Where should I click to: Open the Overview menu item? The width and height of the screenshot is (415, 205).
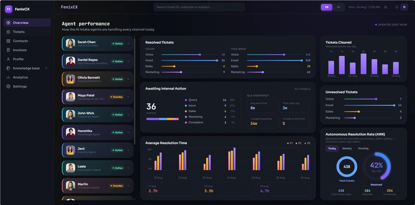[x=27, y=23]
